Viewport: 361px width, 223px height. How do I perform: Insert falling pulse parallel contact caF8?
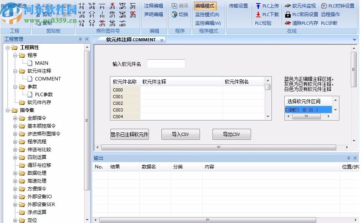click(123, 15)
